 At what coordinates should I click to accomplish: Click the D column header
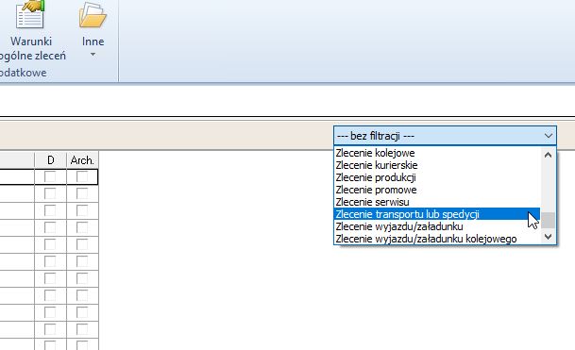click(x=51, y=160)
